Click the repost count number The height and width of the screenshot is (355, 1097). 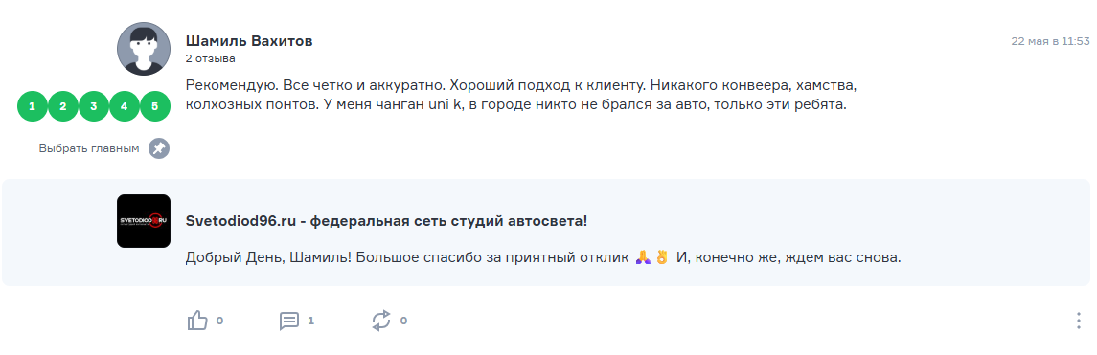tap(403, 321)
